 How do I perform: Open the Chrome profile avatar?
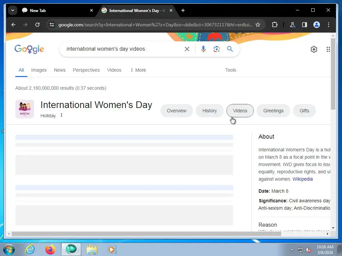[317, 25]
